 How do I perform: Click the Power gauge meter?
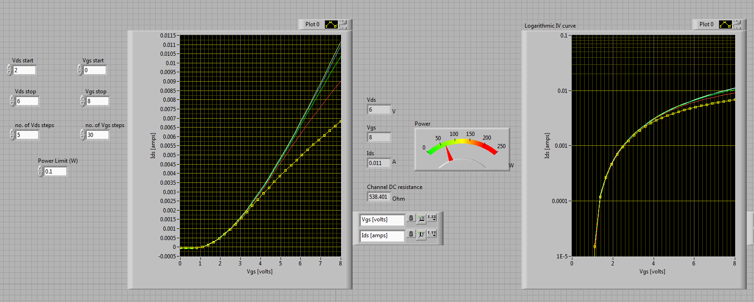click(462, 149)
